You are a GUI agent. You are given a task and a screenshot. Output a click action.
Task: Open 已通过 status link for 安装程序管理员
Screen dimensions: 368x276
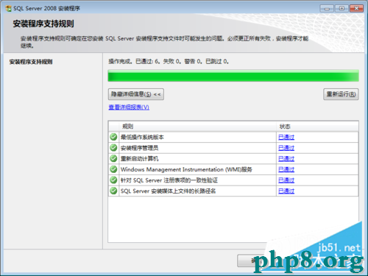[286, 148]
